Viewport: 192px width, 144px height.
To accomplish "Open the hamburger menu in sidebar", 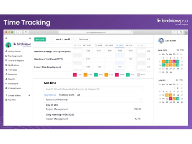I will (x=7, y=38).
